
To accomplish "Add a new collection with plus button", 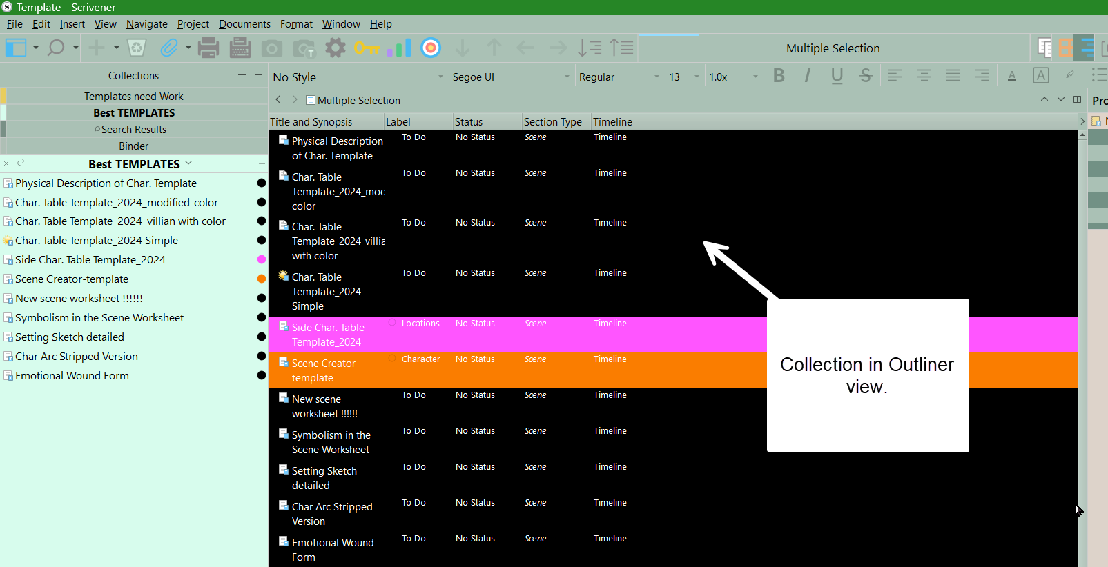I will tap(242, 75).
